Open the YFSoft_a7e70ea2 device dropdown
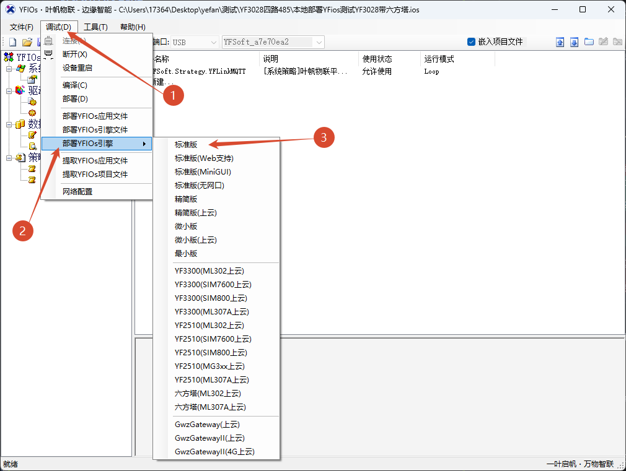Screen dimensions: 626x471 [319, 42]
